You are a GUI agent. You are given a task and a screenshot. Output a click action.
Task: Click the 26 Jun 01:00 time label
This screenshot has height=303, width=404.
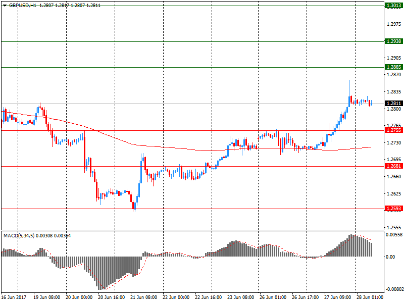click(x=273, y=297)
